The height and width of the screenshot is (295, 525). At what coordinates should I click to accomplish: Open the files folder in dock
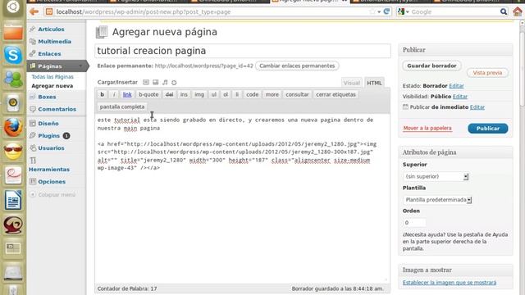13,31
